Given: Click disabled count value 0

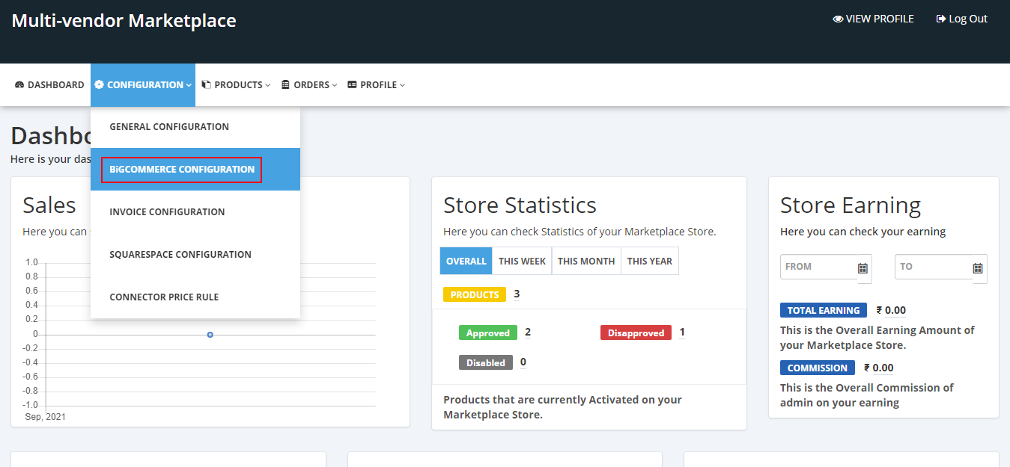Looking at the screenshot, I should 523,362.
